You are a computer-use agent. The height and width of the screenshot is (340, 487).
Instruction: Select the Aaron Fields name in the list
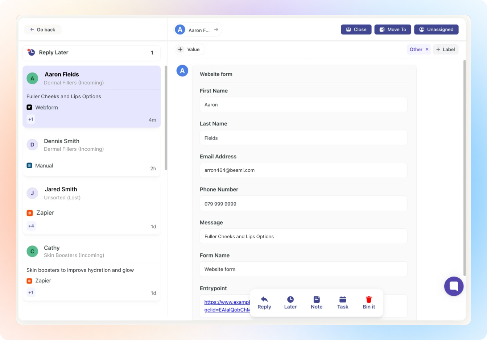(x=62, y=74)
